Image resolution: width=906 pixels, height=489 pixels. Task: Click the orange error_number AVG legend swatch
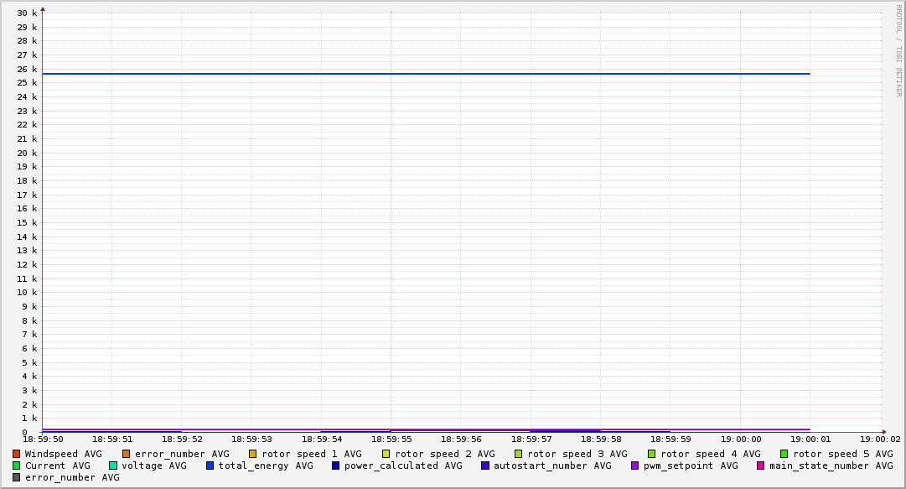(x=127, y=454)
